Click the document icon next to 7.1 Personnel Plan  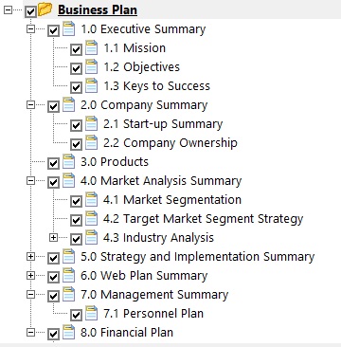pos(92,313)
